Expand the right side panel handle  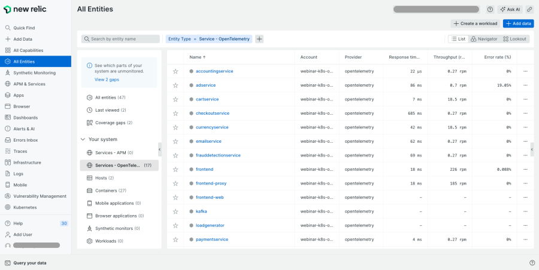[532, 149]
